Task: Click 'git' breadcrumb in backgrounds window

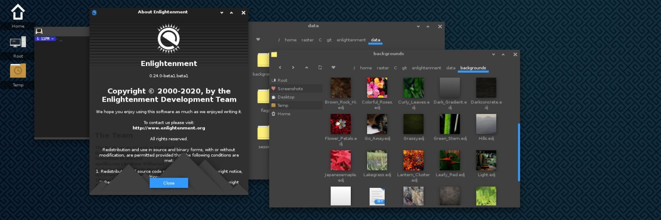Action: (x=405, y=68)
